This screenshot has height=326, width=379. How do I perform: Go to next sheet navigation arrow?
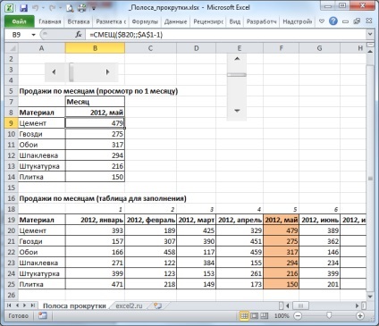[24, 305]
